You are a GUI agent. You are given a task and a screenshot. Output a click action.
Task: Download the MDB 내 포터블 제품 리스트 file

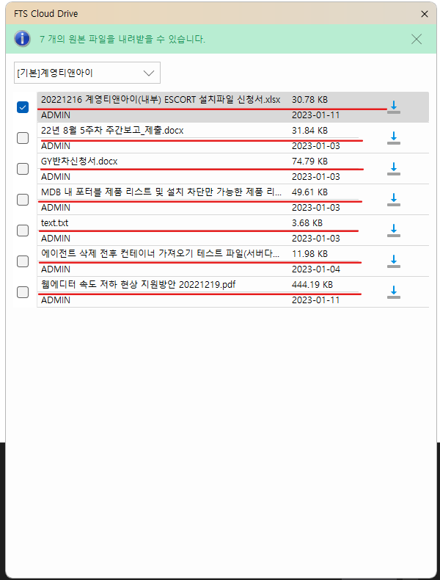click(x=394, y=200)
